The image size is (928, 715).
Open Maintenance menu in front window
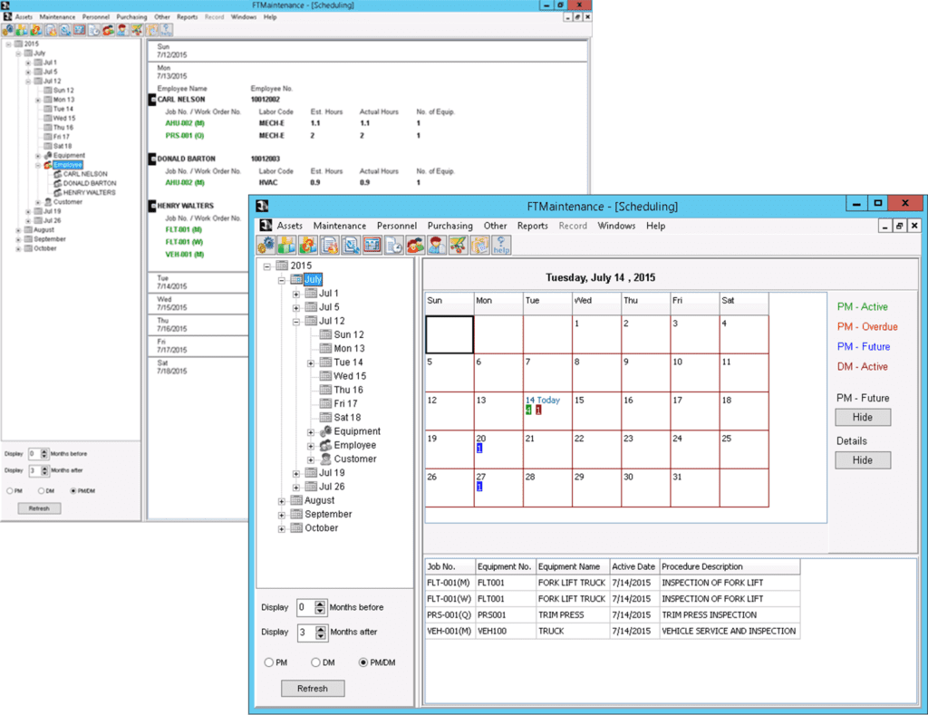click(340, 226)
